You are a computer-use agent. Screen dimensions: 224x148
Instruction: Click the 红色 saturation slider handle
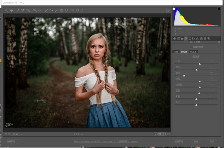200,64
